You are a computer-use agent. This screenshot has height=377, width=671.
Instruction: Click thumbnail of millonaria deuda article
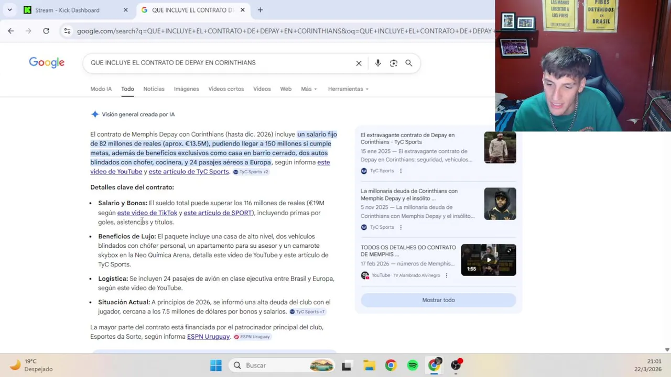(500, 204)
